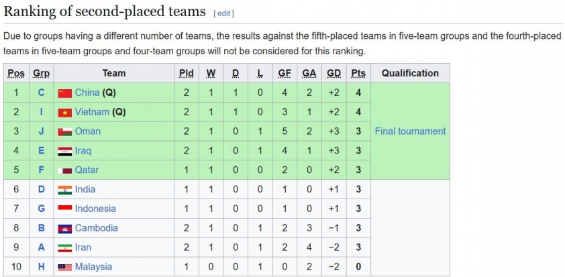Open the Final tournament link

(x=410, y=131)
